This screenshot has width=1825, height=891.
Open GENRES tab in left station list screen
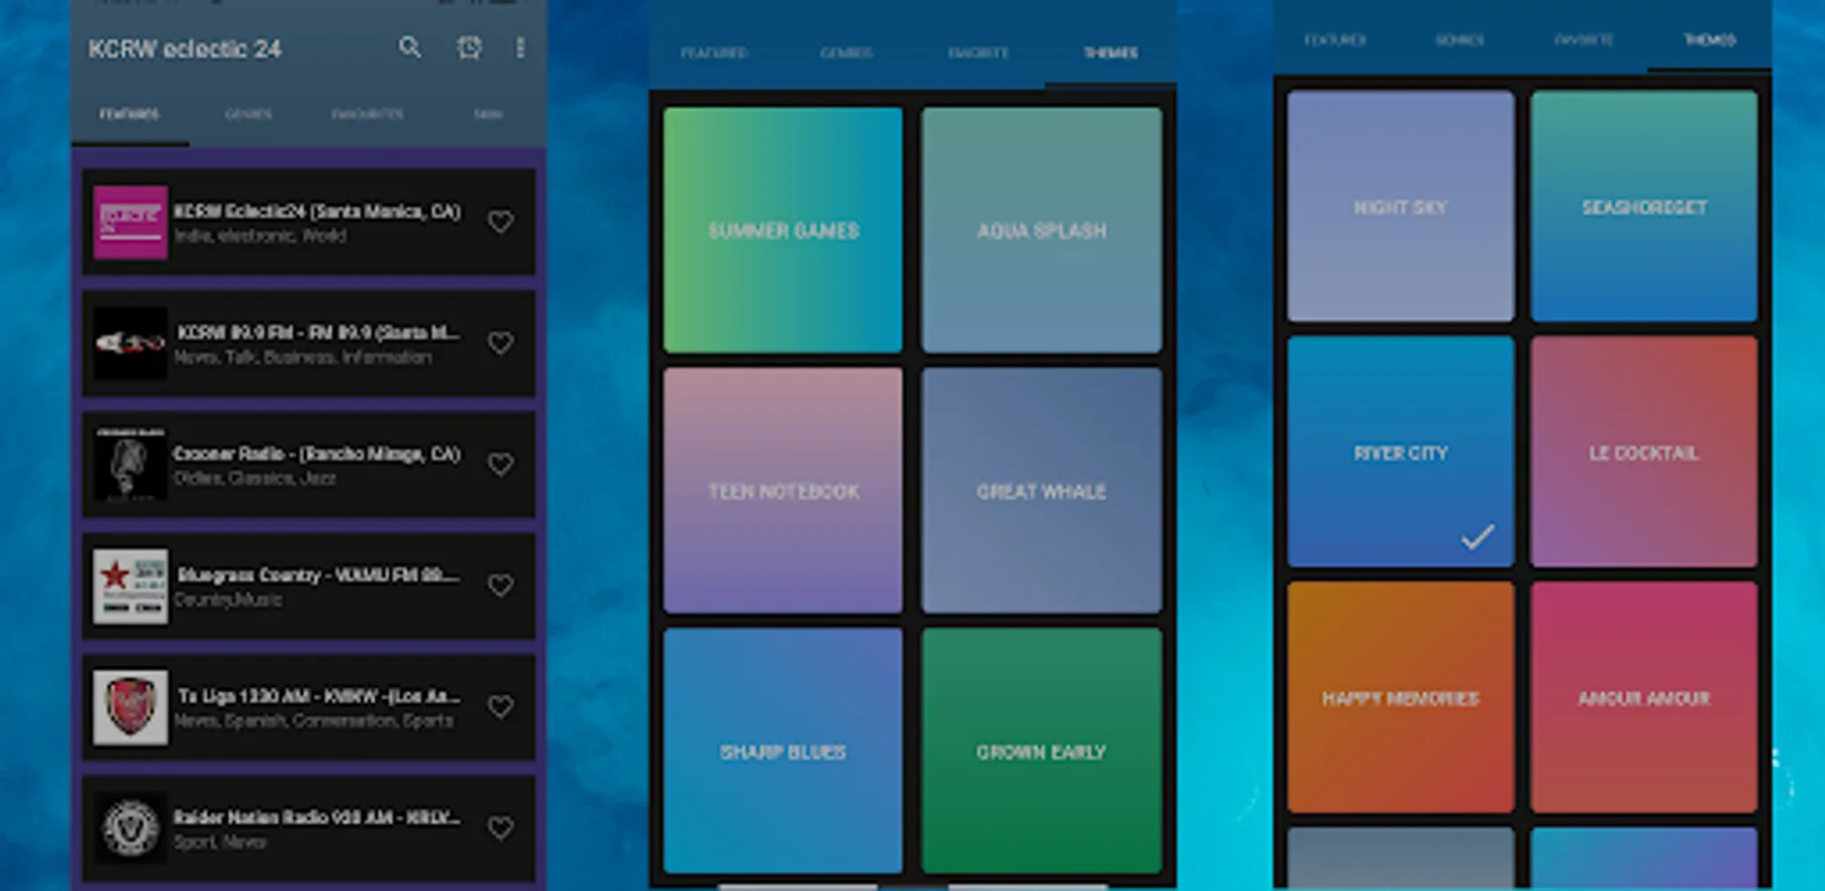[x=249, y=114]
